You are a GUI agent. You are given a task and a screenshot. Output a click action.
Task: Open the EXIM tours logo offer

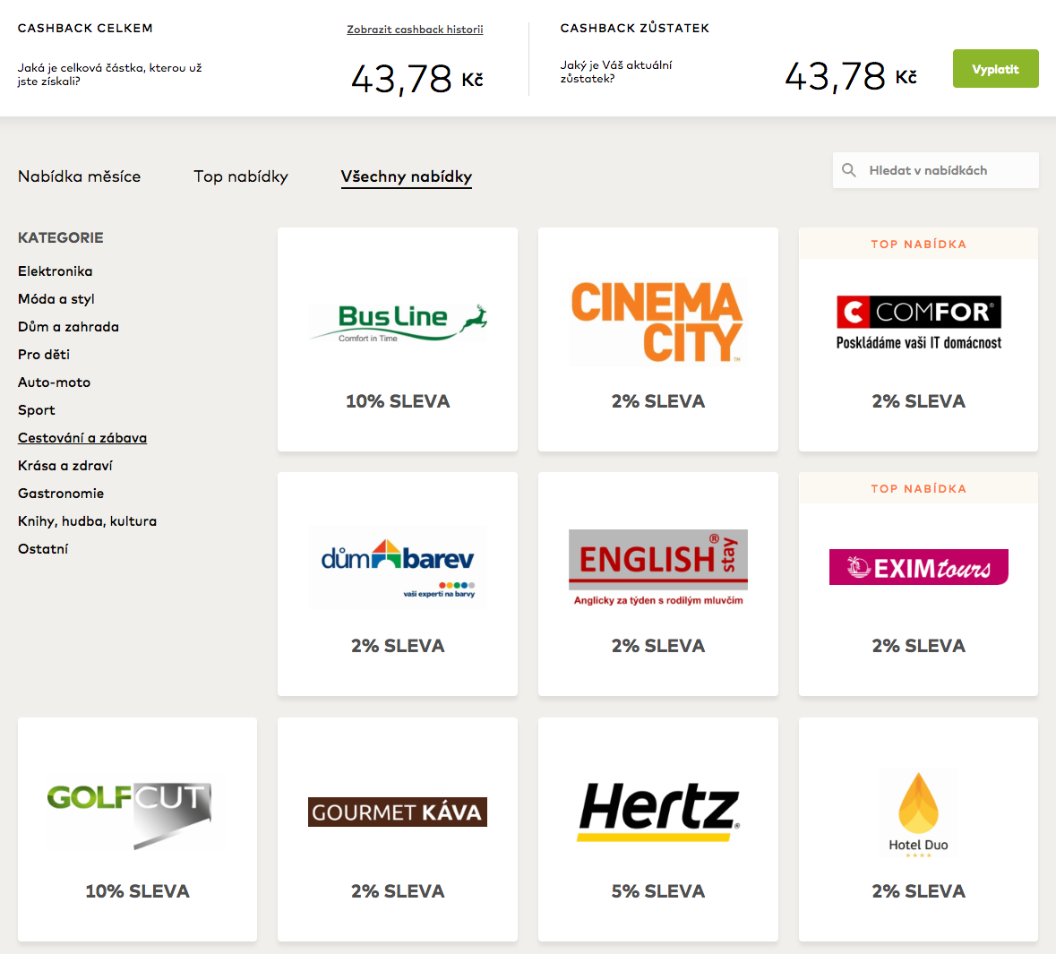pyautogui.click(x=919, y=567)
